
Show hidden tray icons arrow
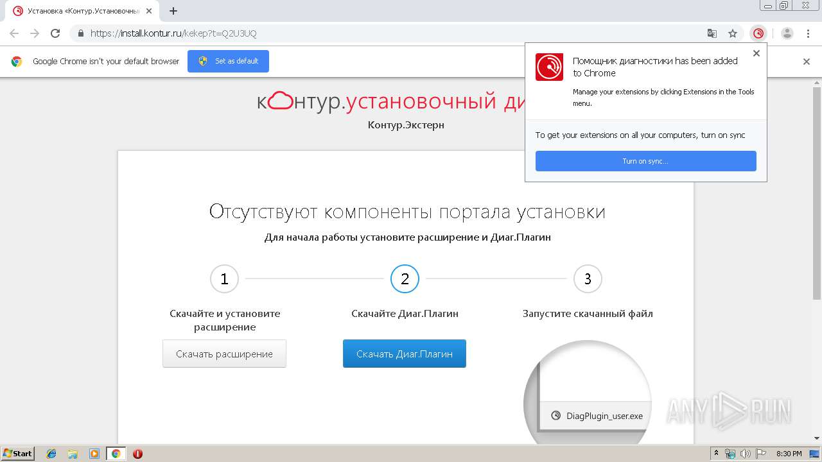tap(716, 454)
